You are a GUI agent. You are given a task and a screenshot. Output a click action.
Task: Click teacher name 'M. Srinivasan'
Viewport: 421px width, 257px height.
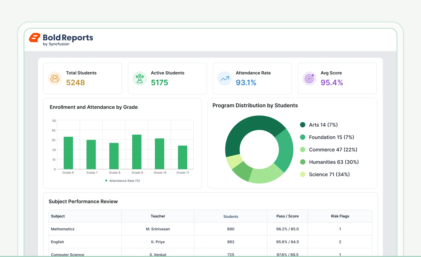tap(158, 229)
